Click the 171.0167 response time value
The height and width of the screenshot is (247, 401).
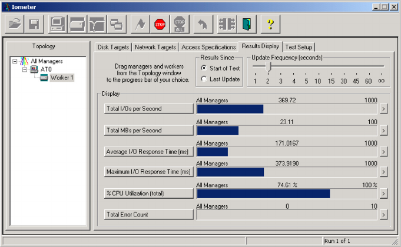[x=287, y=143]
